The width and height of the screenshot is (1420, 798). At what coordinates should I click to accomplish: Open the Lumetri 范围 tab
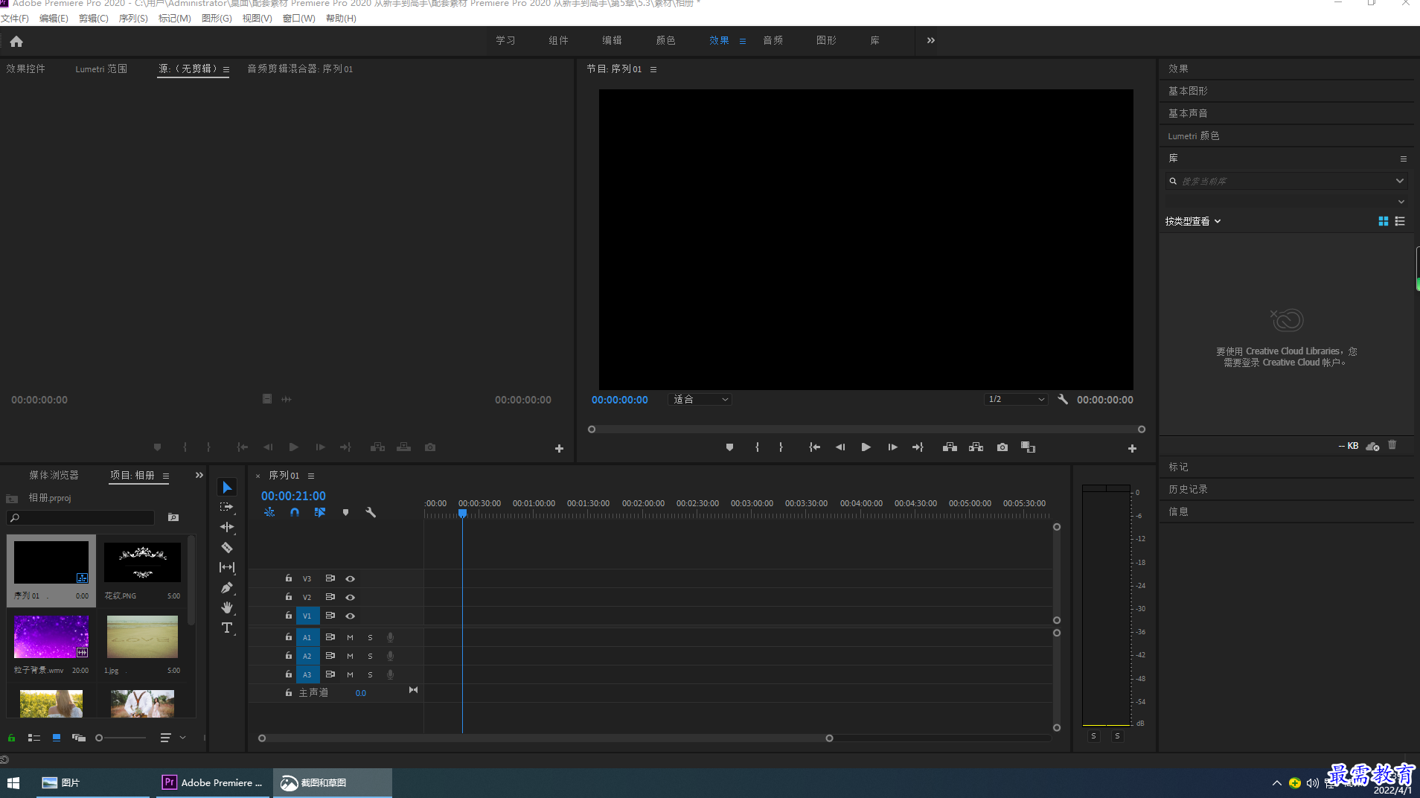point(101,68)
